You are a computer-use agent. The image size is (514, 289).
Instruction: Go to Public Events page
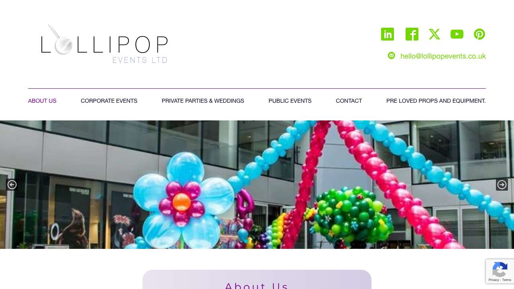click(x=290, y=101)
